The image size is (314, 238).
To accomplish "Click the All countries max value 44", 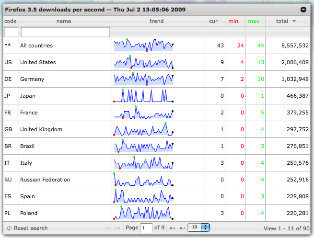I will point(260,45).
